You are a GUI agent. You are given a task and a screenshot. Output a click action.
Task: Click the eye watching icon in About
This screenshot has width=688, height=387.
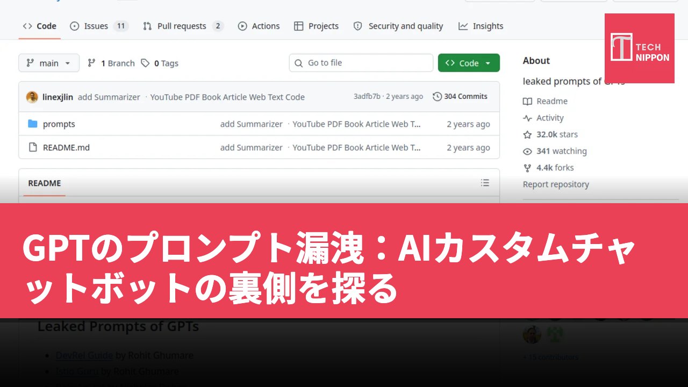pyautogui.click(x=527, y=151)
